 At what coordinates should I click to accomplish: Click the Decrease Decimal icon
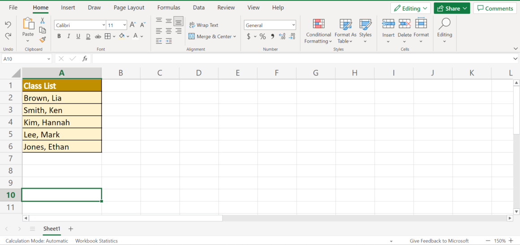(x=292, y=36)
